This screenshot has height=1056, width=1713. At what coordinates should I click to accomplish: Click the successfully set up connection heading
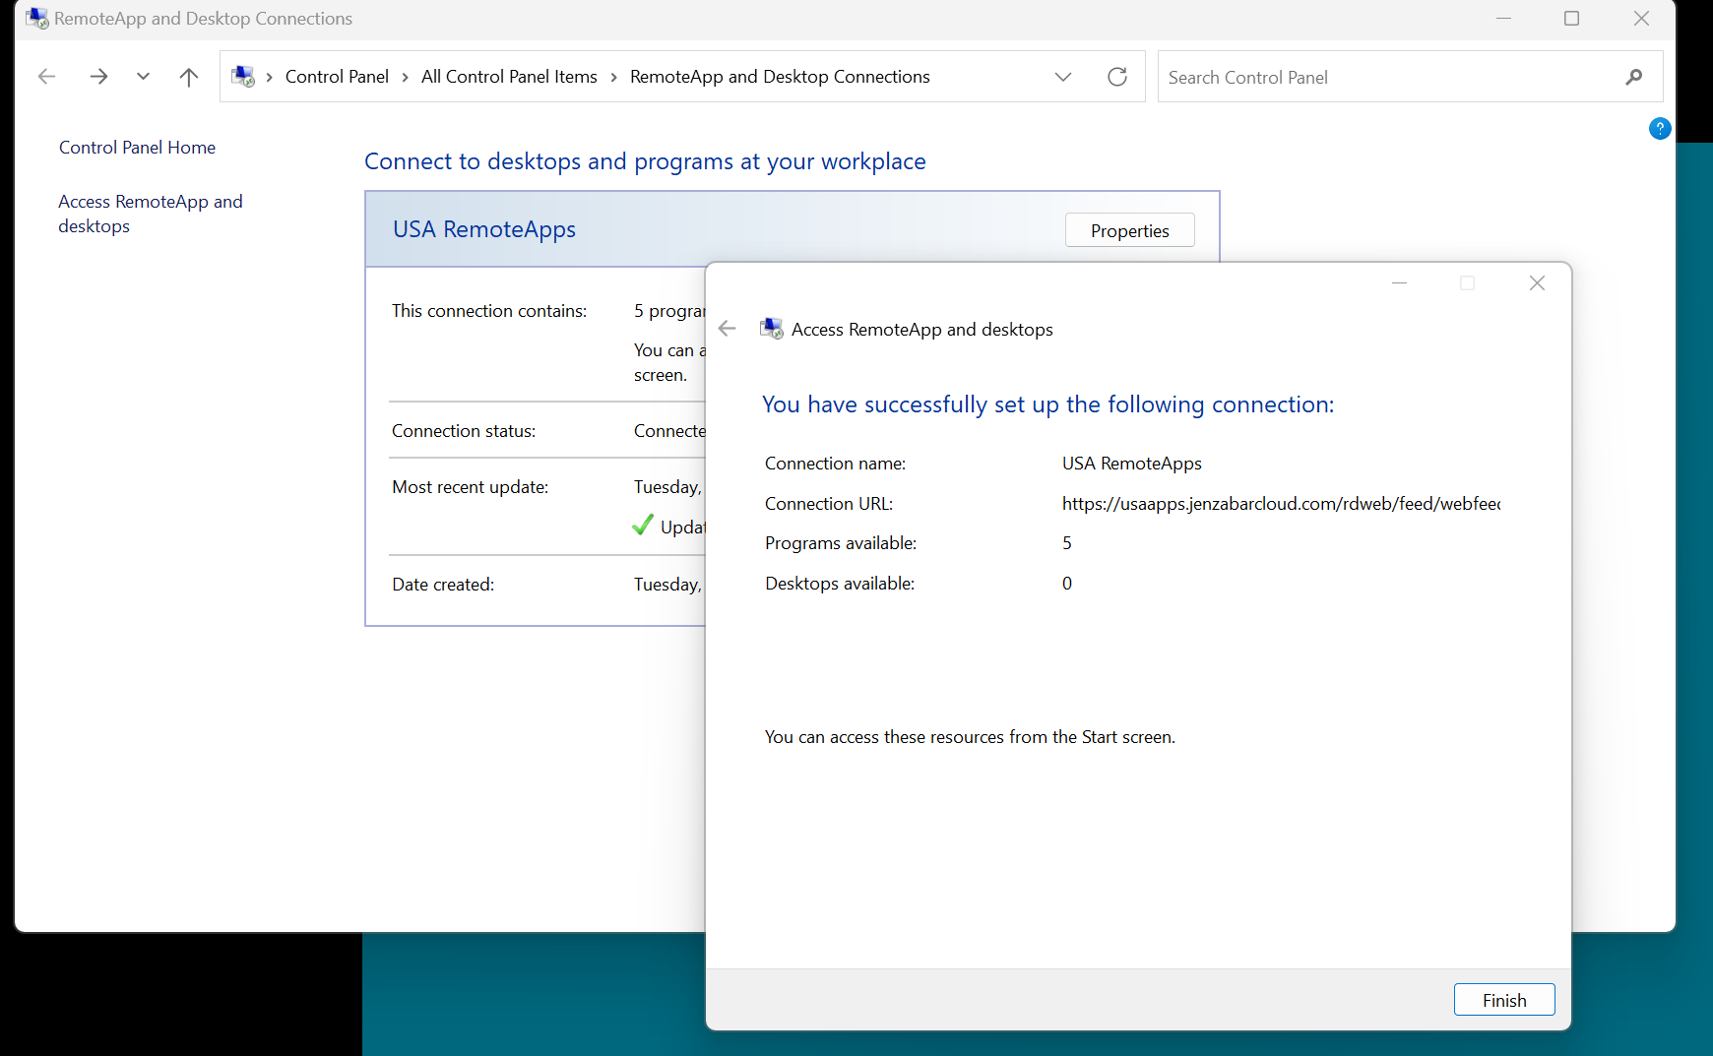[x=1048, y=404]
